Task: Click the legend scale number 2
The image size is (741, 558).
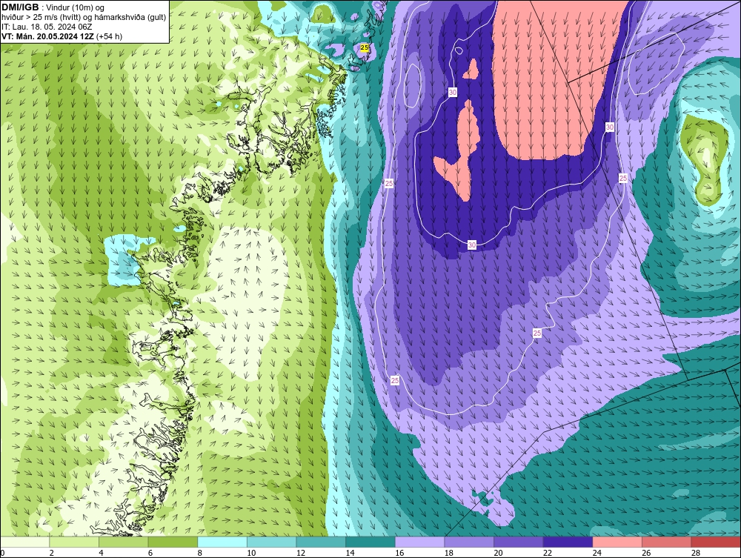Action: pos(52,553)
